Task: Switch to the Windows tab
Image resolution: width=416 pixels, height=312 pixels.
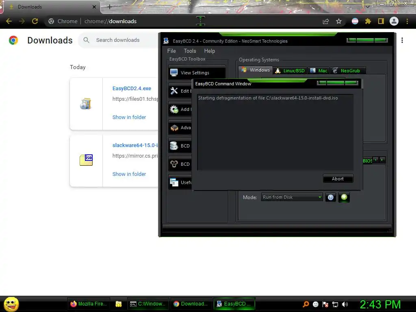Action: click(256, 70)
